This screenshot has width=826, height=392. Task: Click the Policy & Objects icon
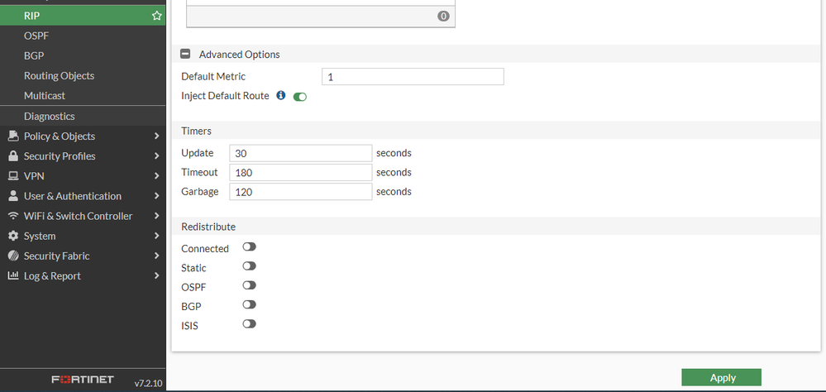click(12, 136)
